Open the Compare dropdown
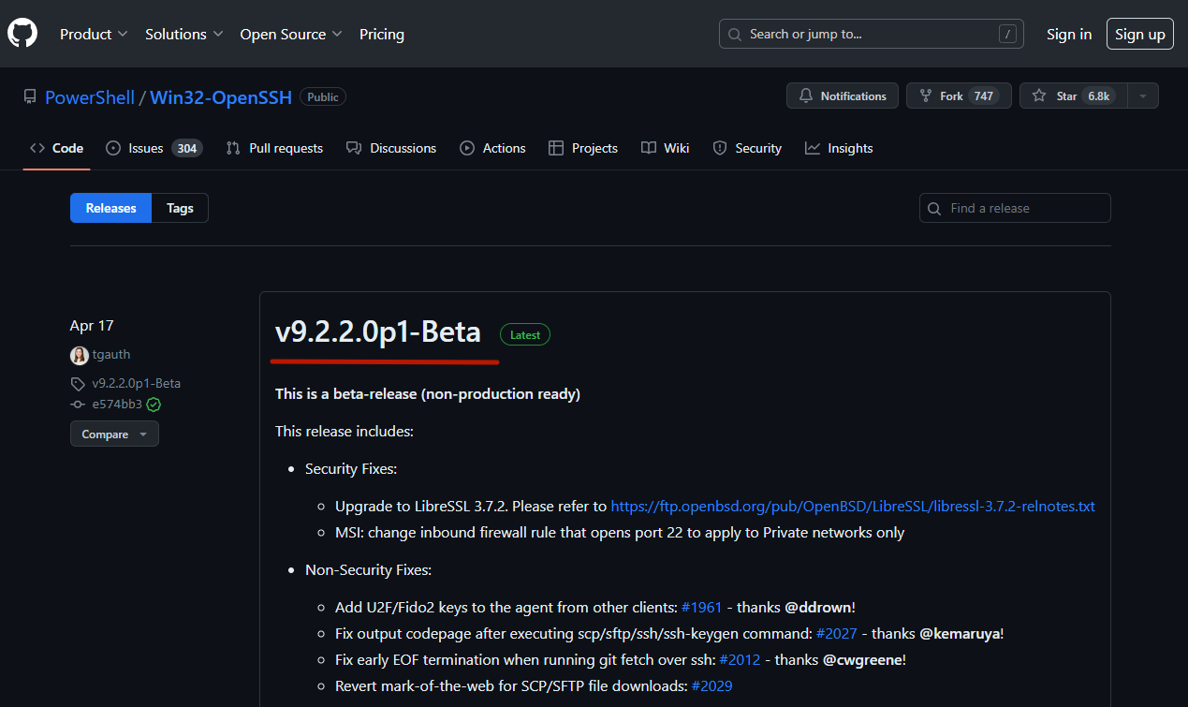 pos(113,434)
